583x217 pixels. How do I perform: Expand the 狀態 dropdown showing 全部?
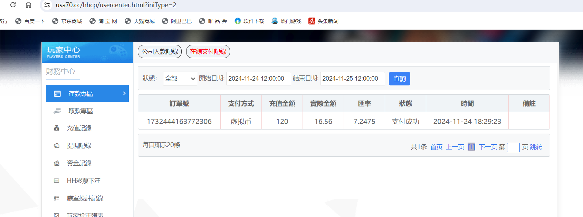click(180, 79)
